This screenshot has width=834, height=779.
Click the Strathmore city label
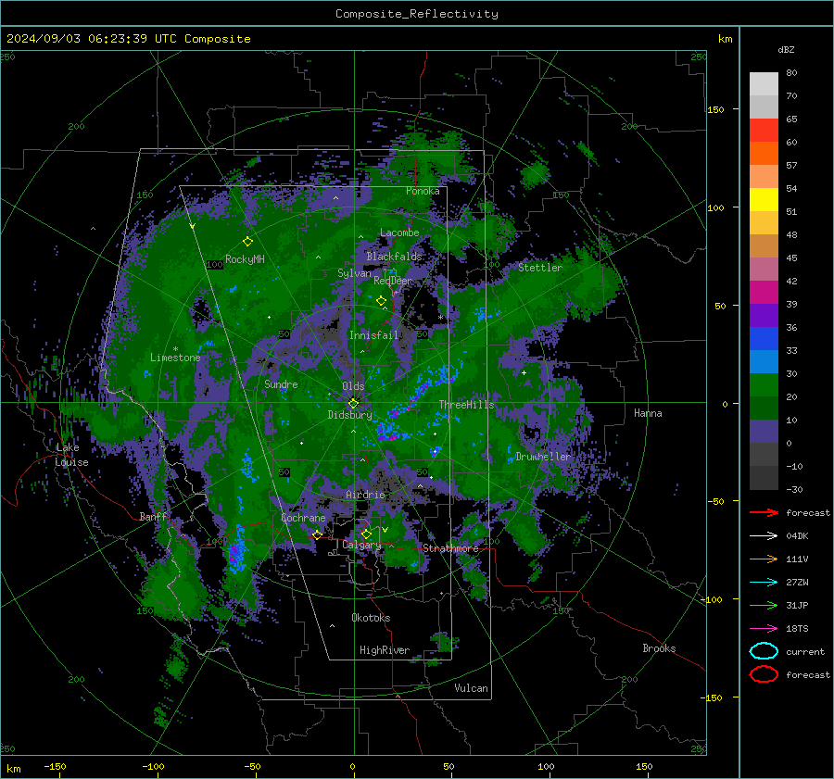450,548
